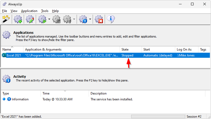Select the Excel 2021 application row
Image resolution: width=211 pixels, height=119 pixels.
[106, 55]
